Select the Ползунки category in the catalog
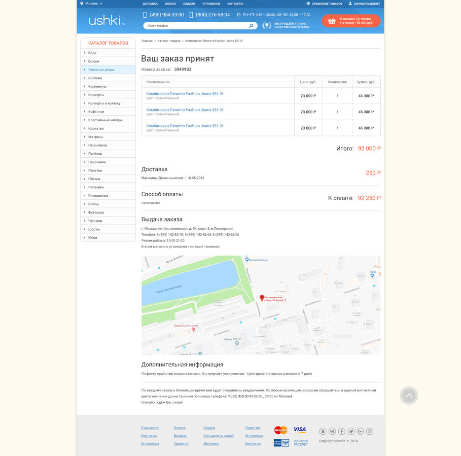 click(x=108, y=187)
